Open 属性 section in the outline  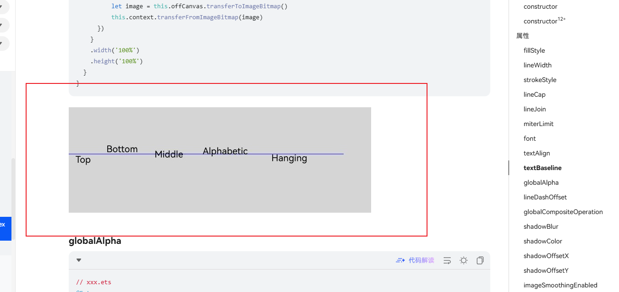[x=522, y=36]
